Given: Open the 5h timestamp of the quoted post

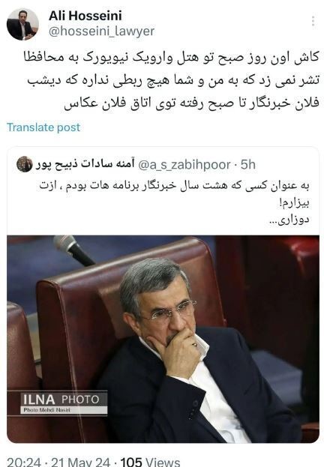Looking at the screenshot, I should (248, 165).
